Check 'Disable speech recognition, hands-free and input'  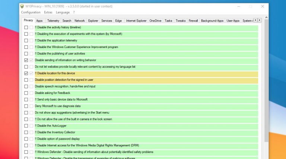point(26,86)
